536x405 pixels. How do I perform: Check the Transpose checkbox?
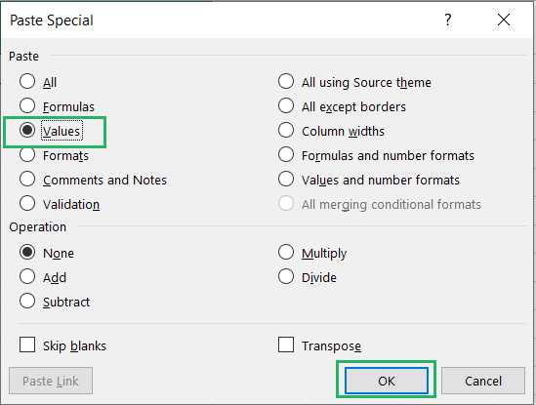tap(286, 344)
